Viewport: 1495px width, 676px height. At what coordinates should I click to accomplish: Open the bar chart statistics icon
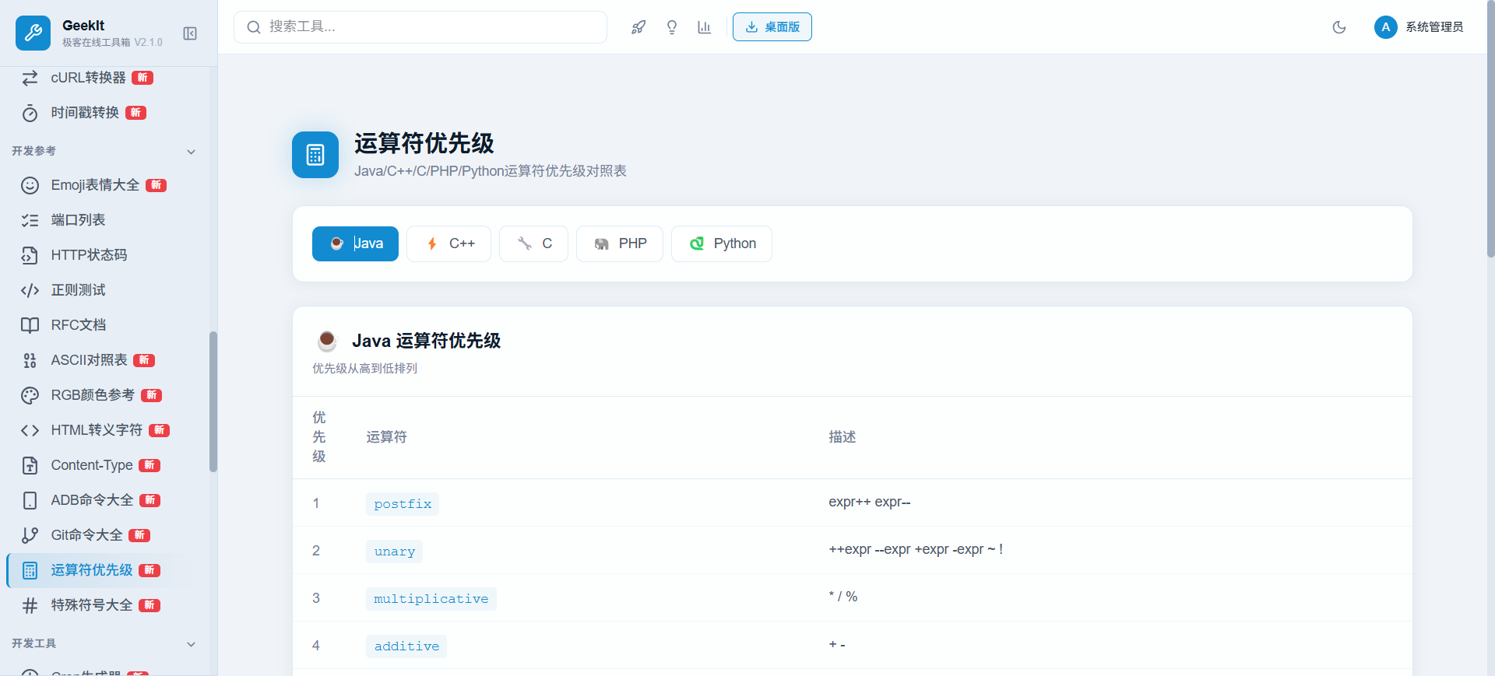click(705, 27)
